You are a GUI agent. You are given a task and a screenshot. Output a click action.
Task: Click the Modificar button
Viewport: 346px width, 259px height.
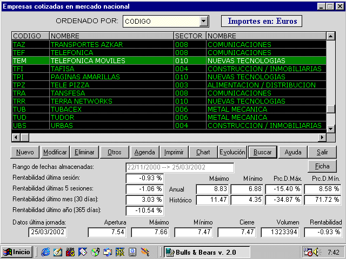tap(55, 152)
